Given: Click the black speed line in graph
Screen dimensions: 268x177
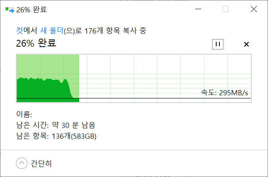Looking at the screenshot, I should point(134,98).
